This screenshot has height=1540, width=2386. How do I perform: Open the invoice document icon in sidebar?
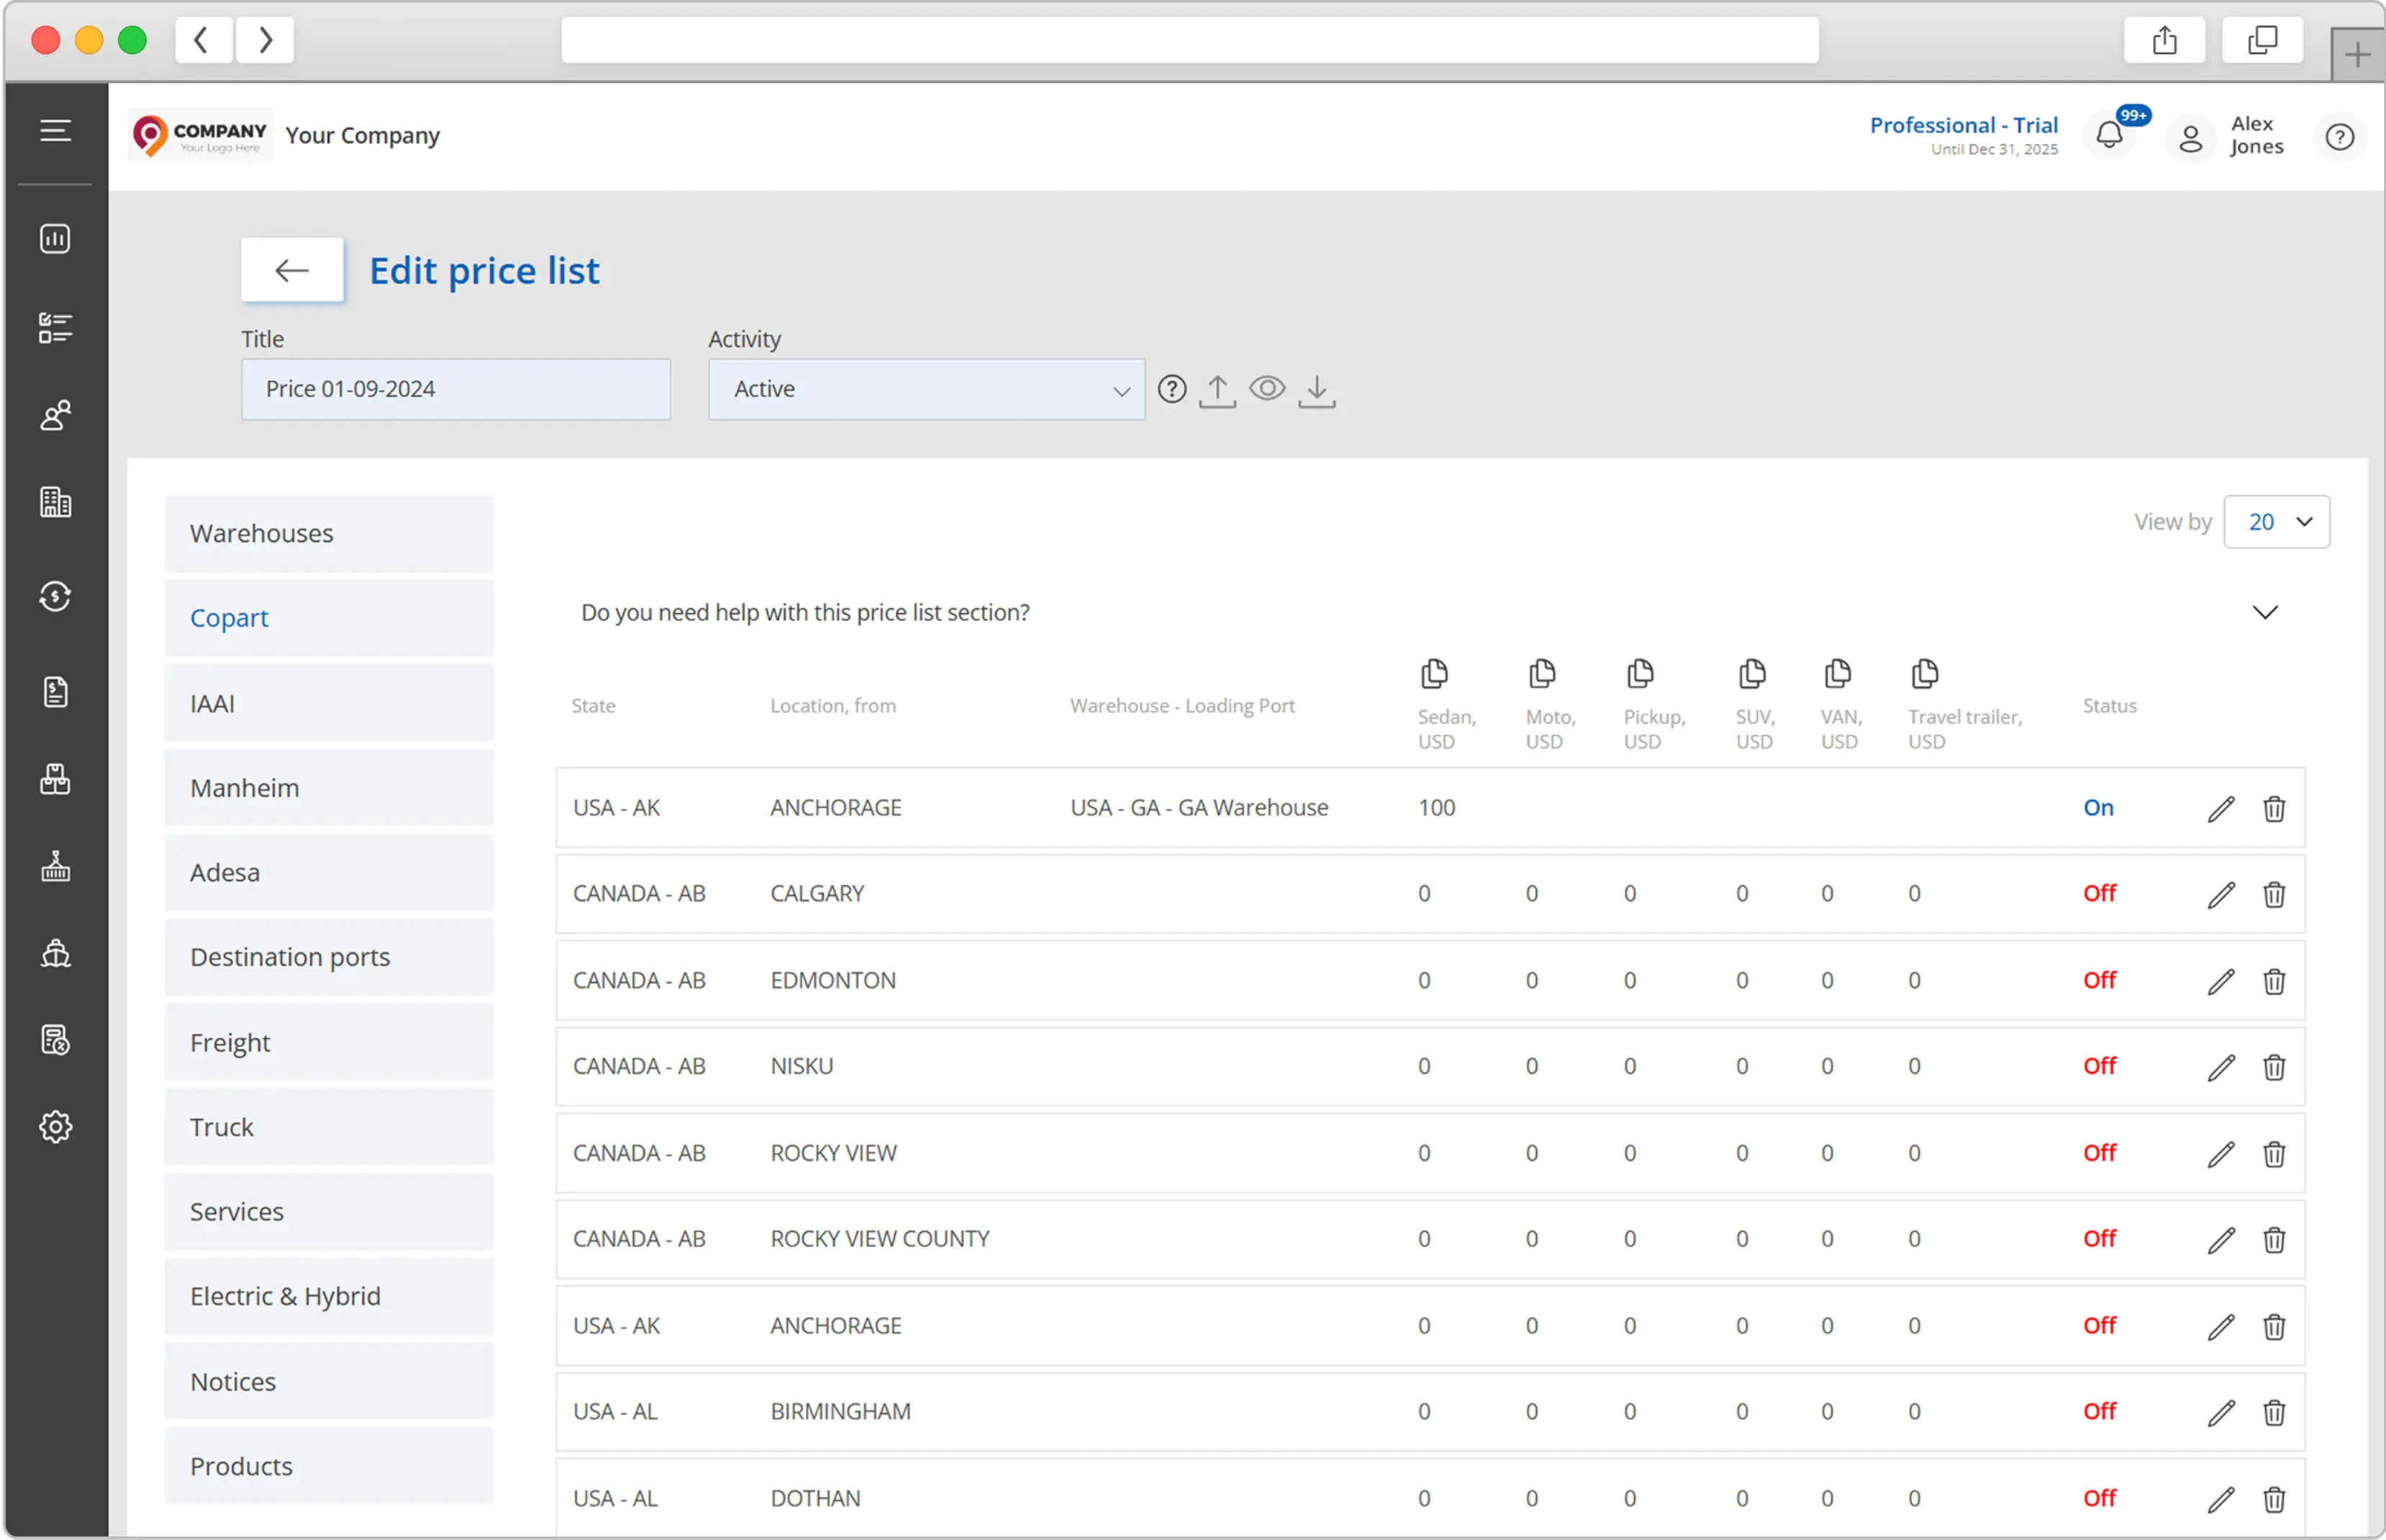[x=55, y=691]
